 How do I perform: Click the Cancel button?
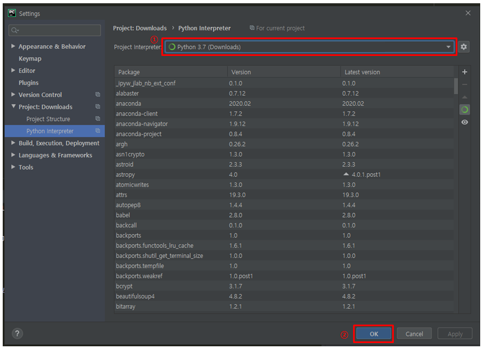(x=414, y=334)
